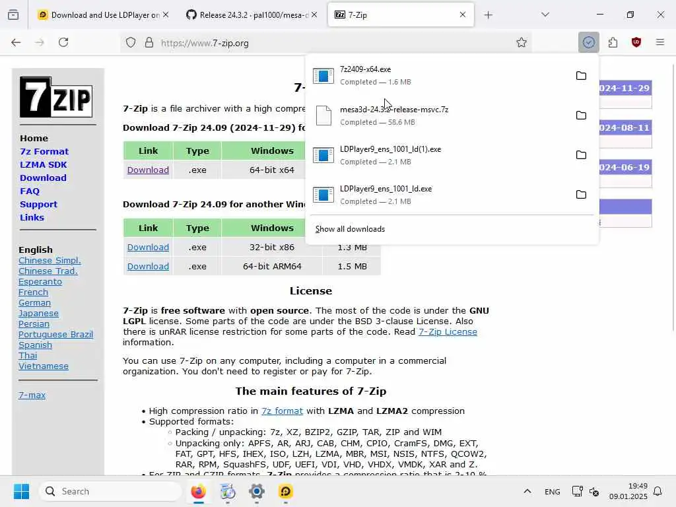Image resolution: width=676 pixels, height=507 pixels.
Task: Open Firefox View recent browsing
Action: 13,15
